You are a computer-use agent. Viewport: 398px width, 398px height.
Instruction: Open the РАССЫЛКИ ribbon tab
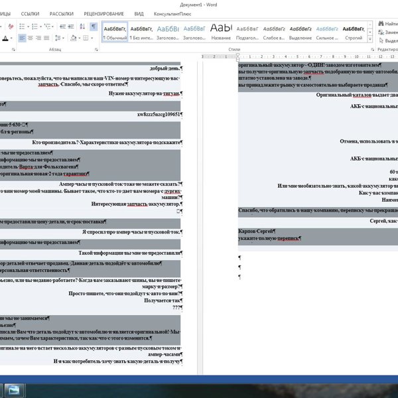click(x=62, y=14)
